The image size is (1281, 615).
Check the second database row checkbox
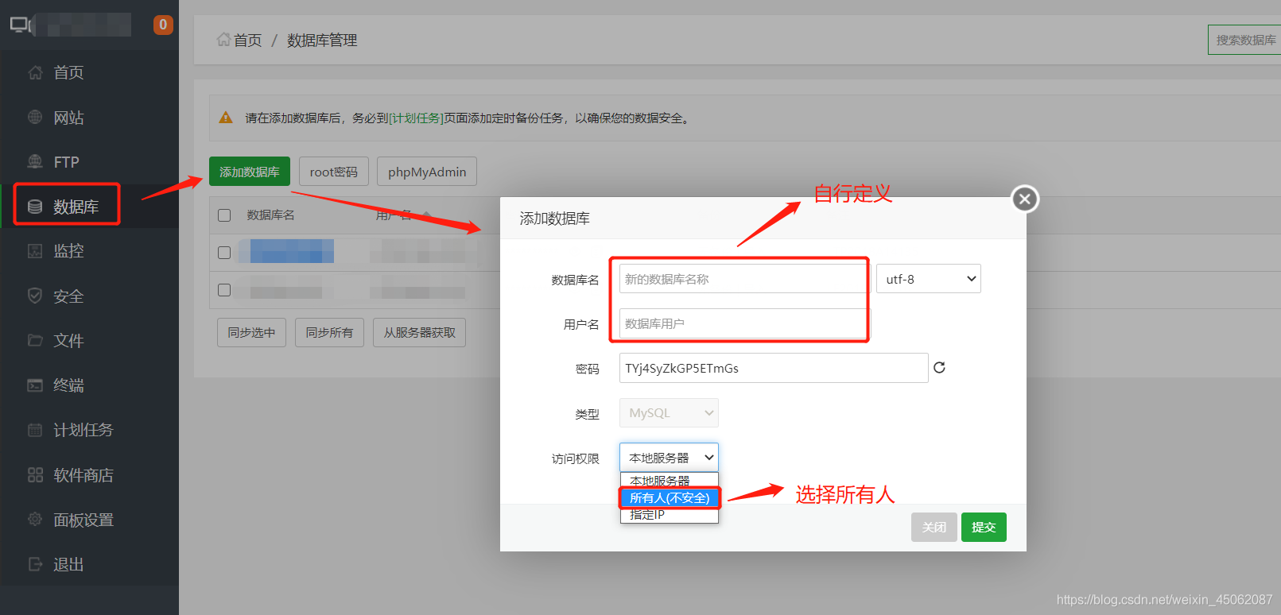(x=224, y=290)
